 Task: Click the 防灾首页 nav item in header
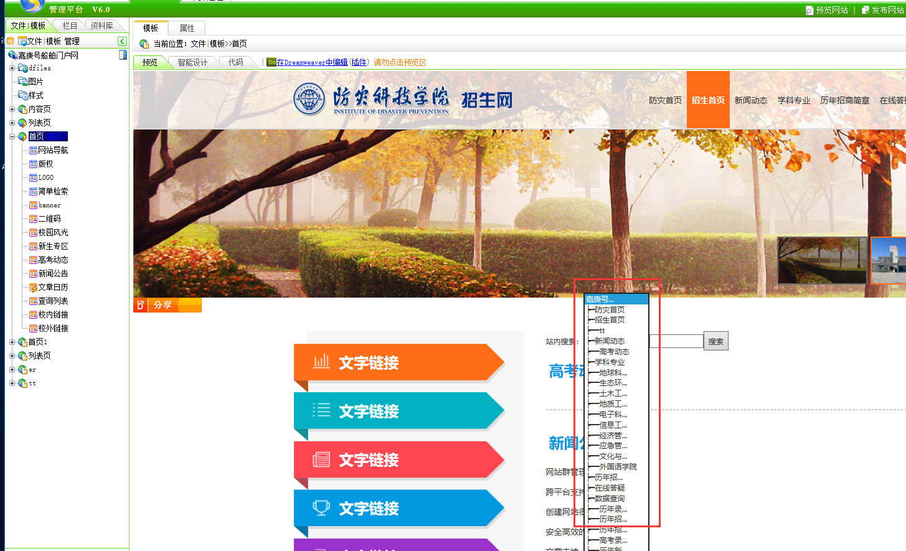(x=665, y=100)
